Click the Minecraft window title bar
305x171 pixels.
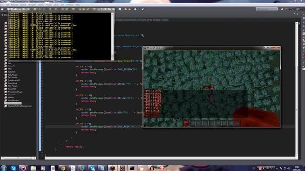pyautogui.click(x=212, y=48)
